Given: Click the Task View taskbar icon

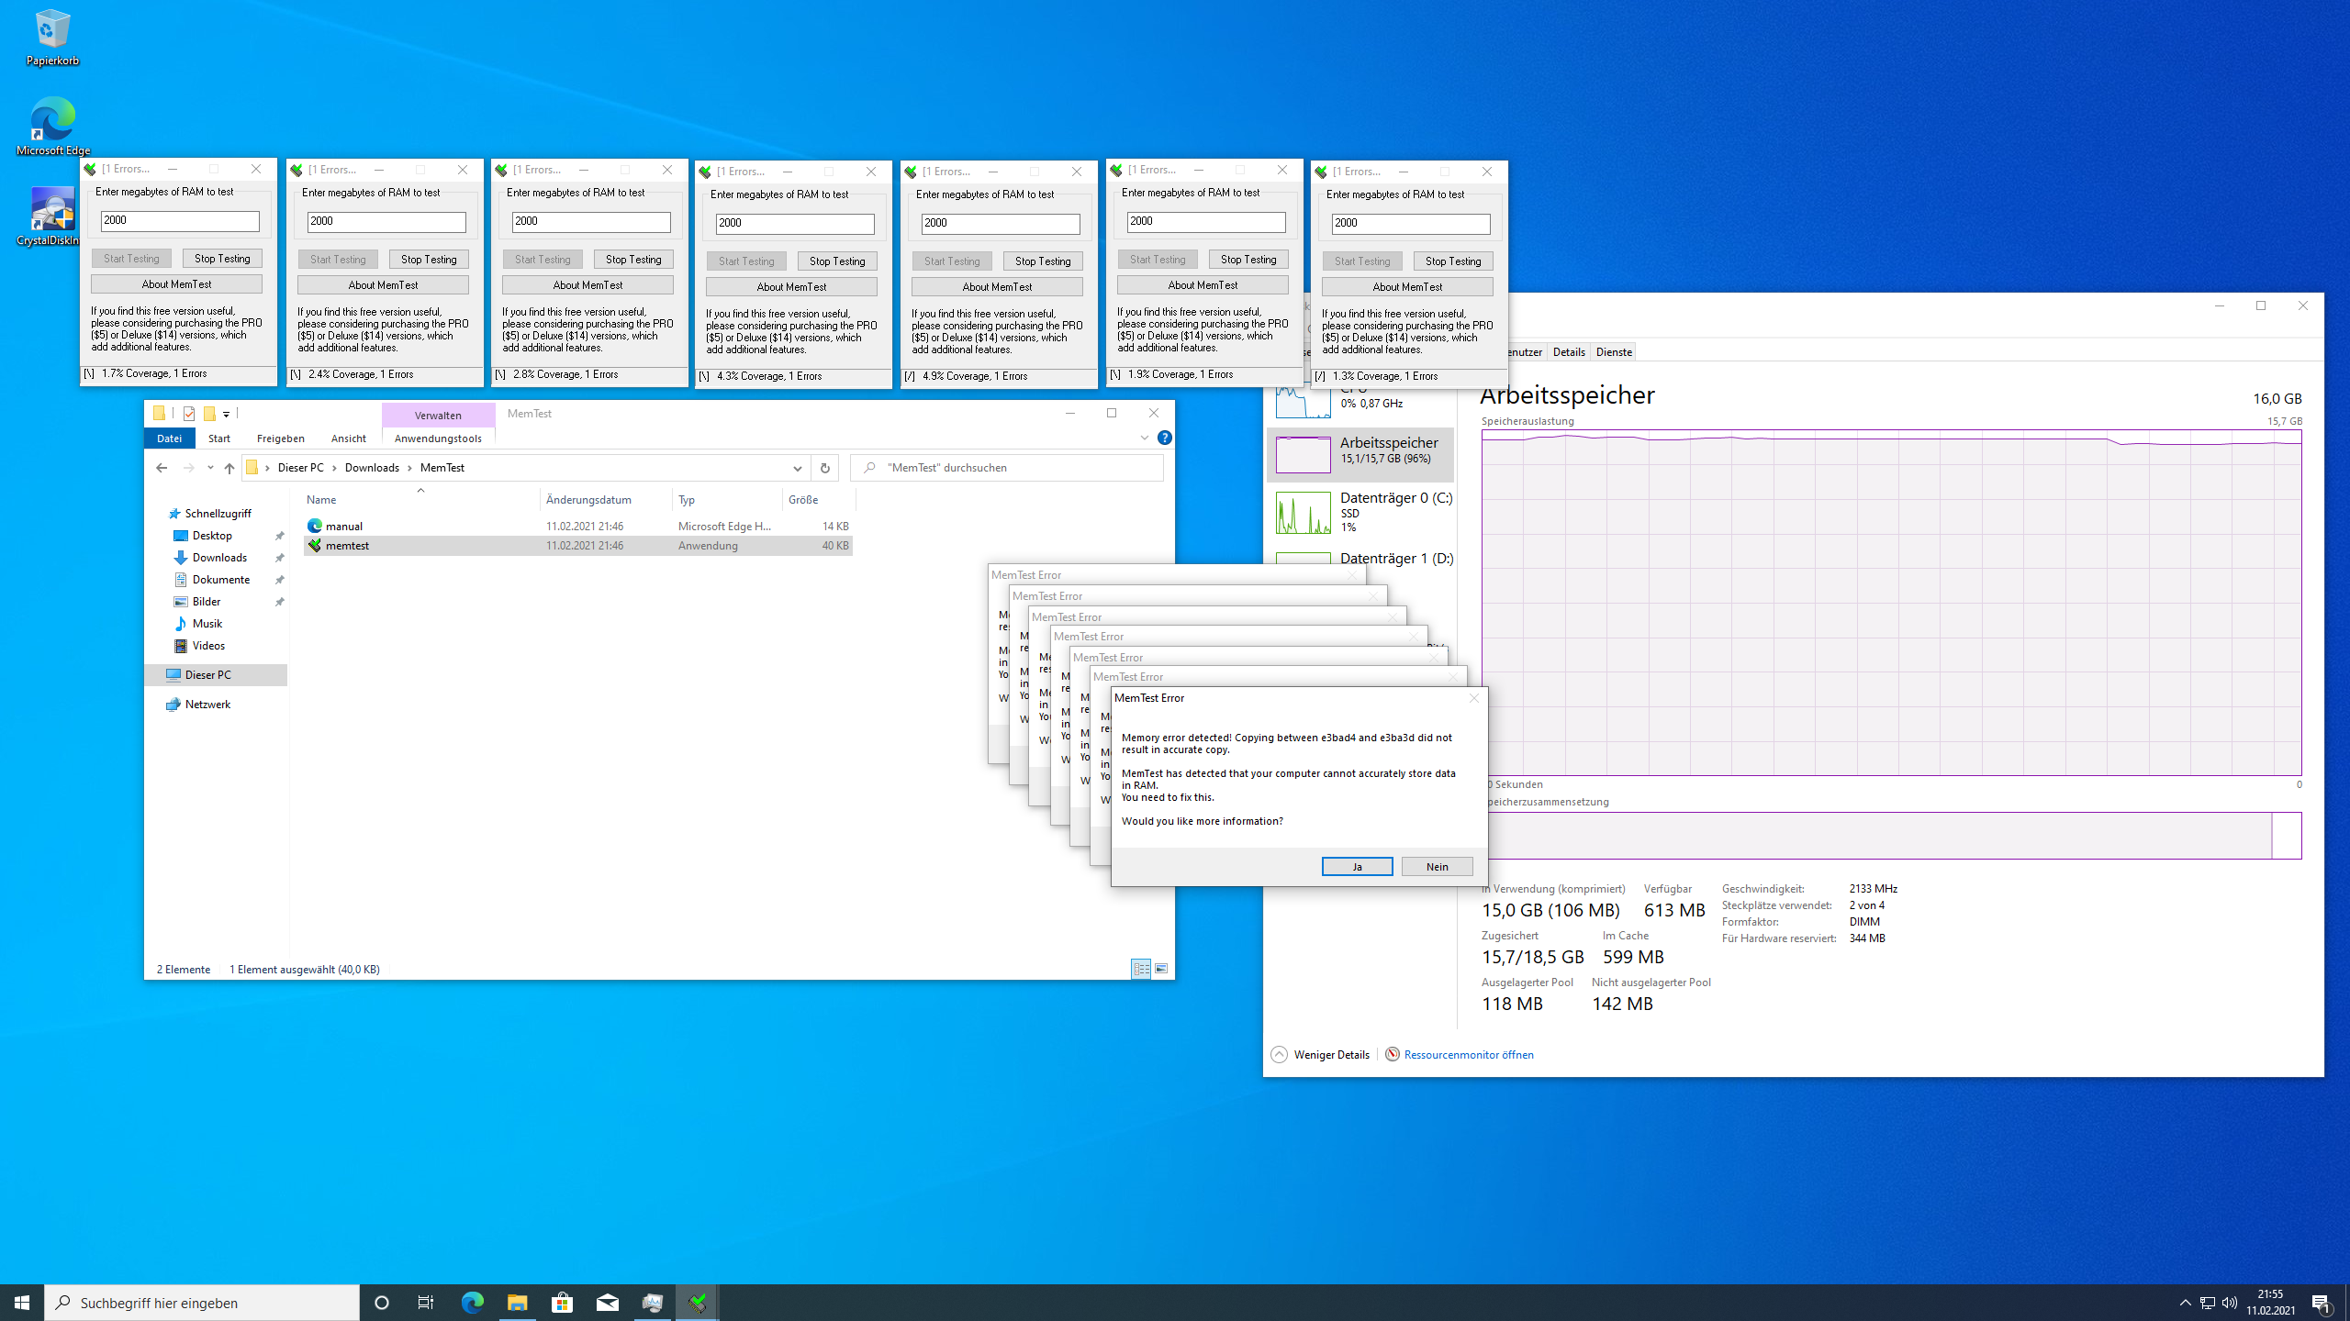Looking at the screenshot, I should tap(426, 1303).
